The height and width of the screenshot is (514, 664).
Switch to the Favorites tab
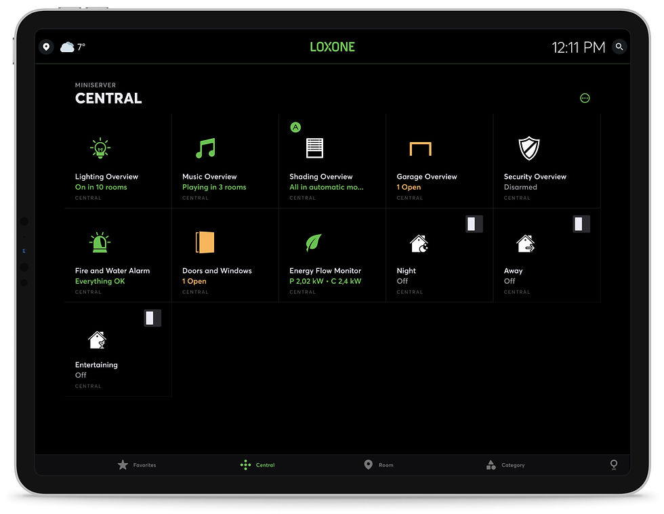coord(137,465)
